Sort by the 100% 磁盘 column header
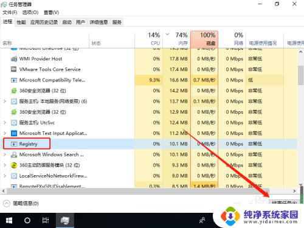The width and height of the screenshot is (304, 228). pos(204,39)
